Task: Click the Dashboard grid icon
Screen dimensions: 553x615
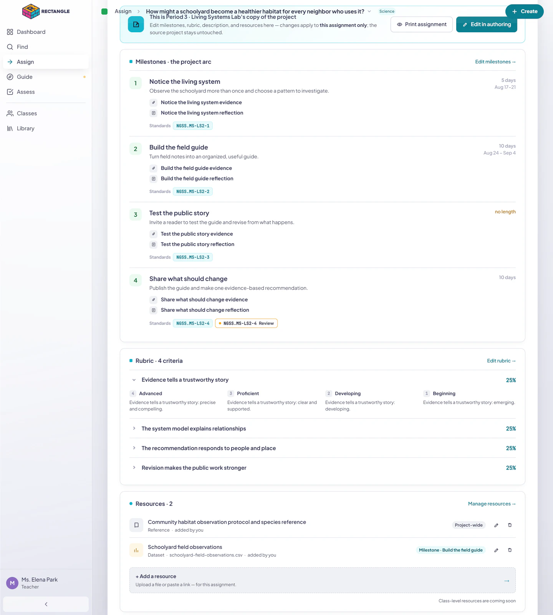Action: click(10, 32)
